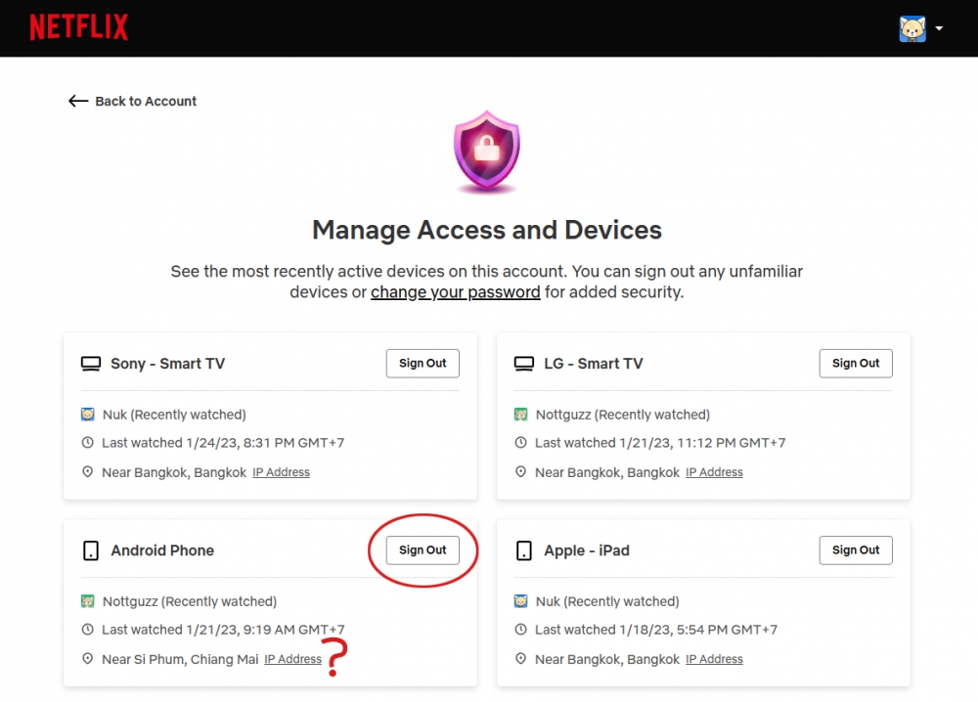This screenshot has width=978, height=702.
Task: View IP Address for Sony Smart TV
Action: pos(282,472)
